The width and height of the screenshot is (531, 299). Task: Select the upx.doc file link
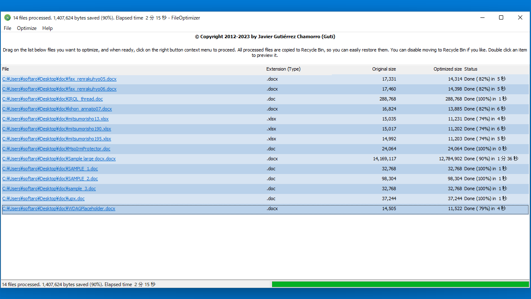click(x=44, y=199)
